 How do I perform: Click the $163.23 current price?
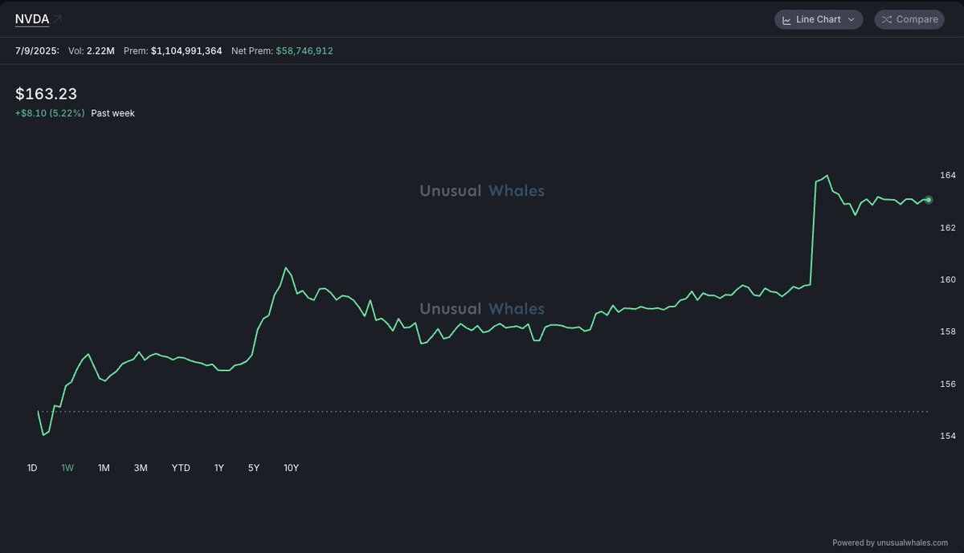[46, 94]
